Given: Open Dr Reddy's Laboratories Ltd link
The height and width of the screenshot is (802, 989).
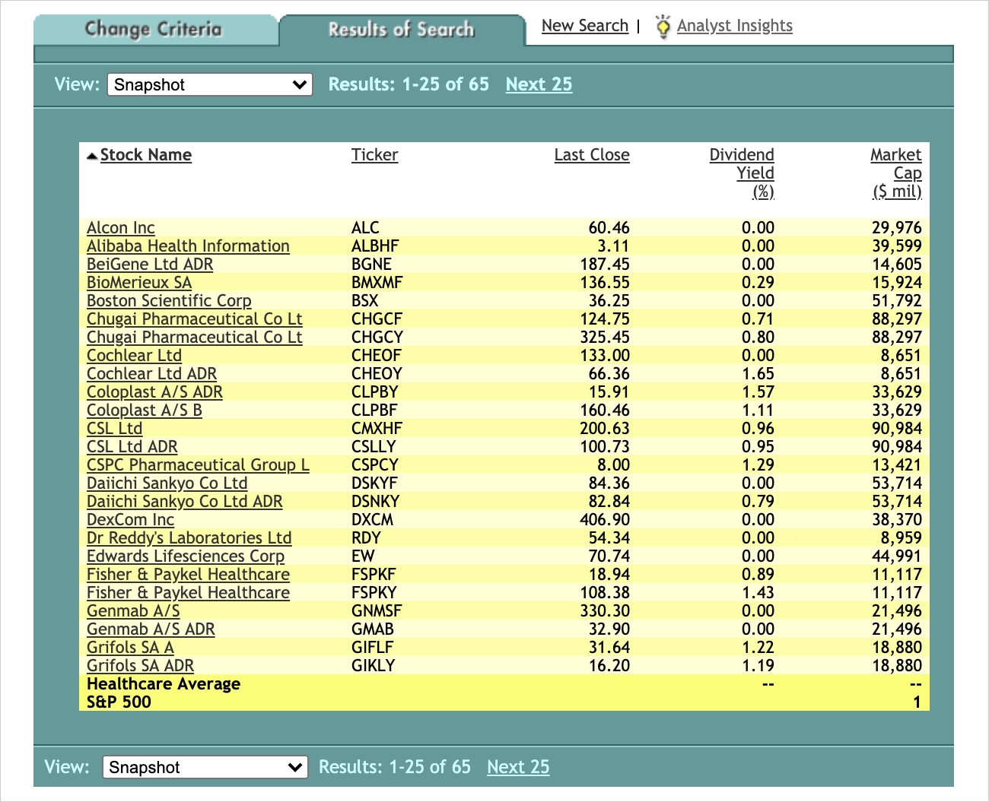Looking at the screenshot, I should [x=189, y=538].
